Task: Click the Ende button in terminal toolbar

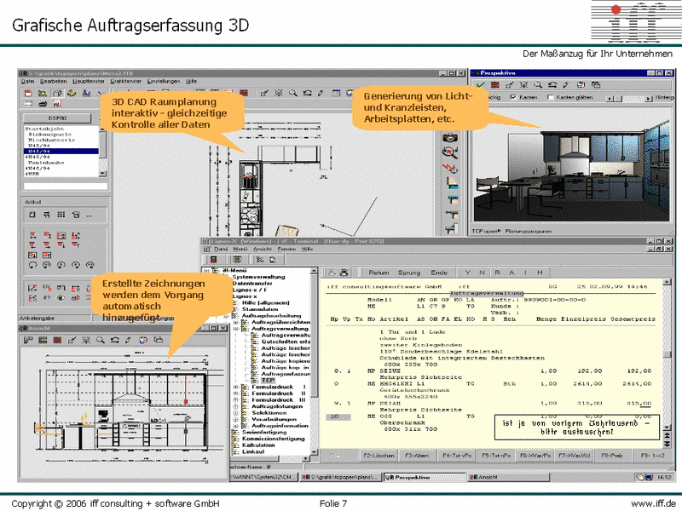Action: pos(439,273)
